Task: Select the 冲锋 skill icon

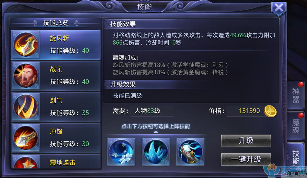Action: [26, 138]
